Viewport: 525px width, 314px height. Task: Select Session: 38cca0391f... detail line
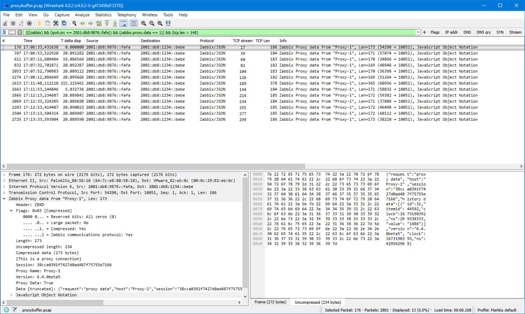pos(64,265)
